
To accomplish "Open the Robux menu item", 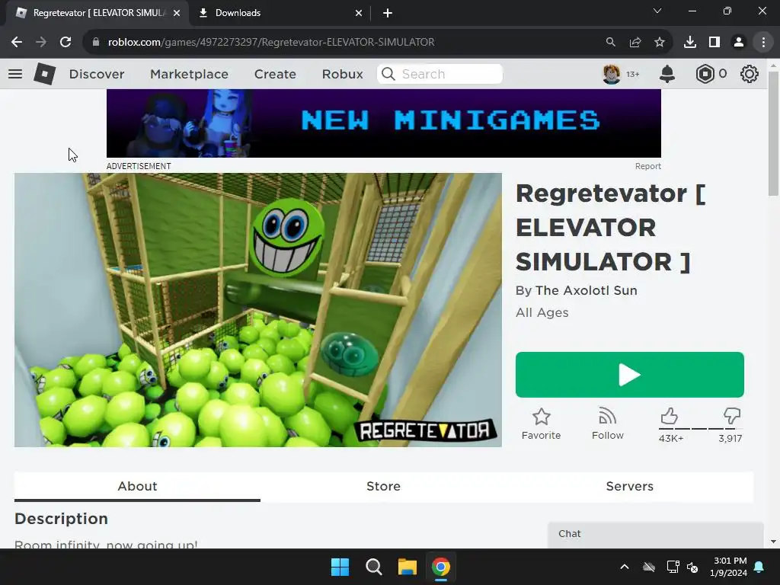I will (342, 74).
